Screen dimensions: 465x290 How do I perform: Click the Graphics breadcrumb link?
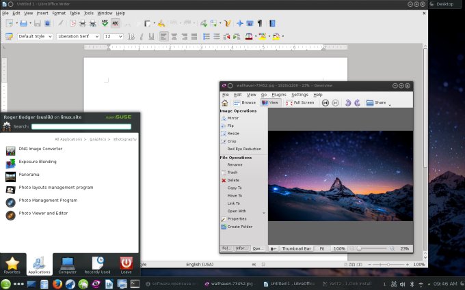[x=99, y=139]
